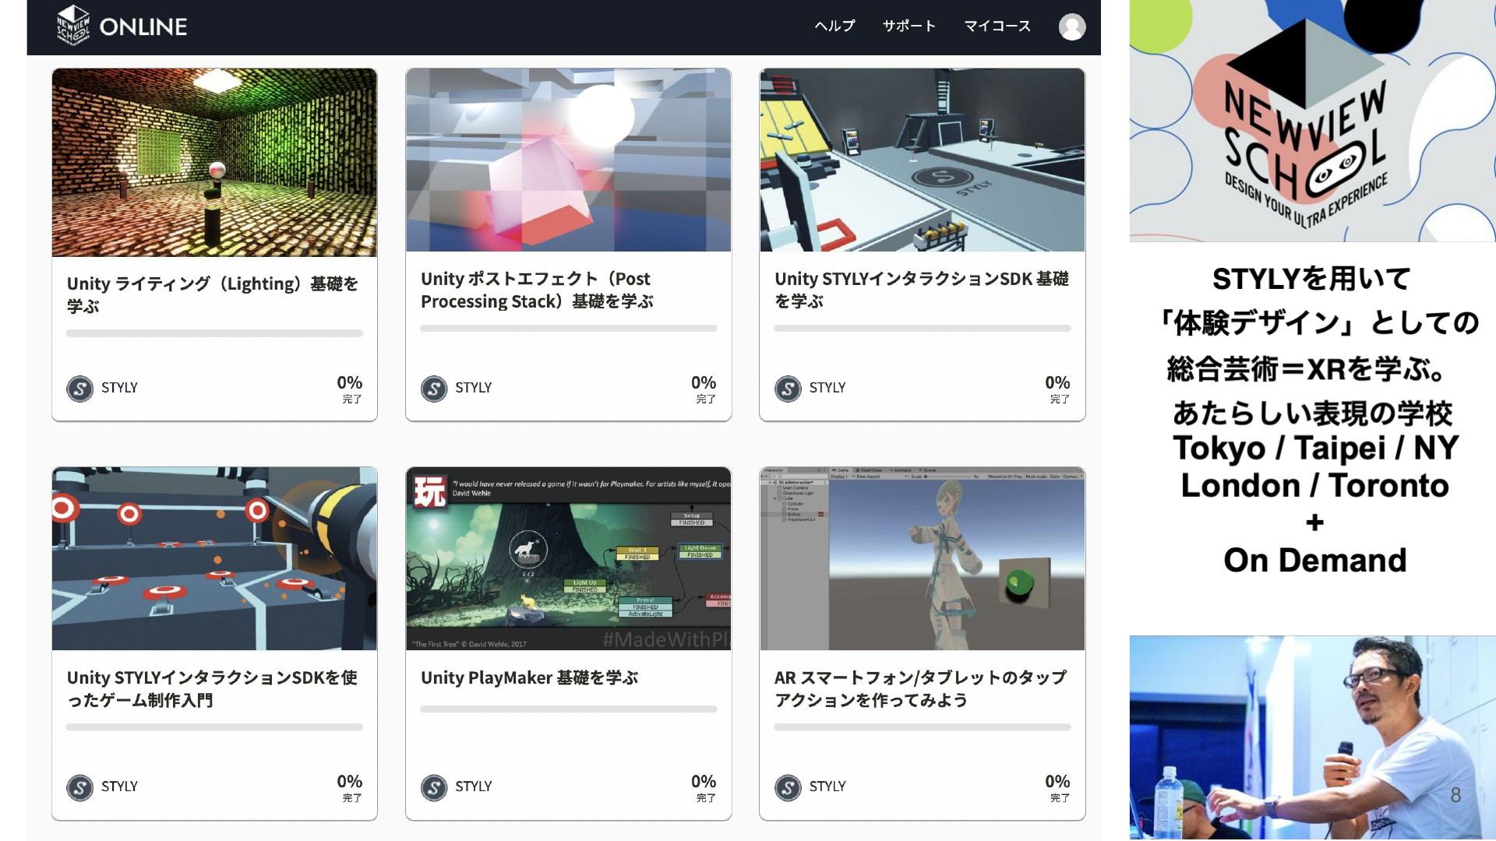Click STYLY author name on Lighting card
Screen dimensions: 1496x841
click(119, 388)
